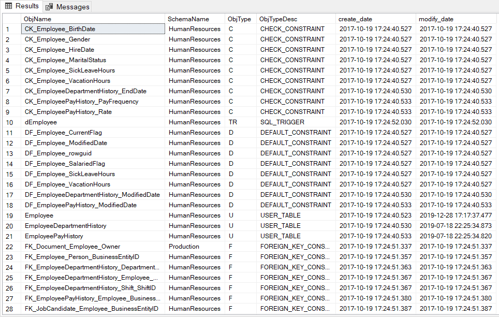Select the dEmployee trigger name cell
Image resolution: width=499 pixels, height=317 pixels.
93,122
